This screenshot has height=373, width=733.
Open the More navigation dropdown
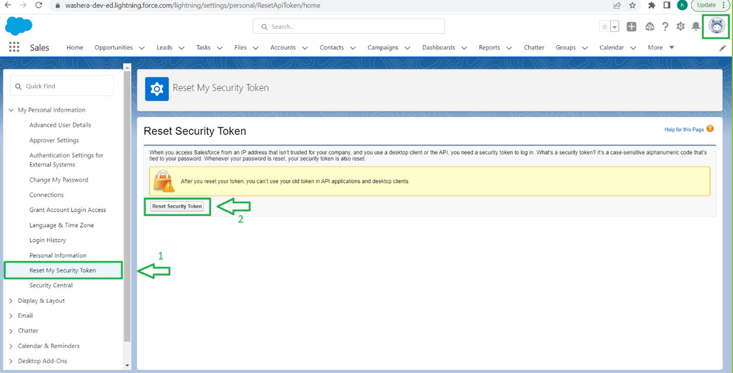(661, 47)
